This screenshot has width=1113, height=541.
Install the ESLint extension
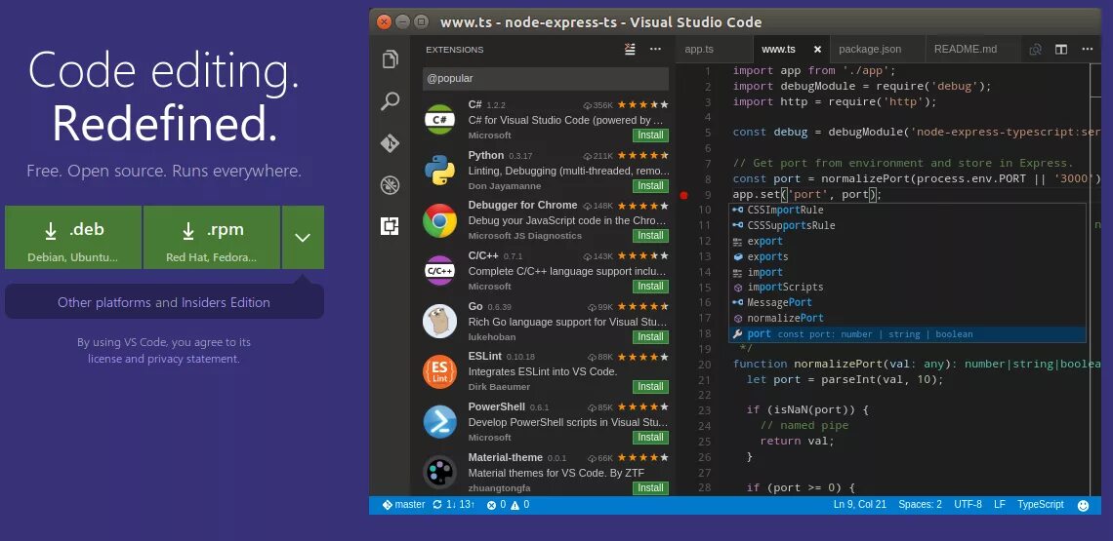650,387
